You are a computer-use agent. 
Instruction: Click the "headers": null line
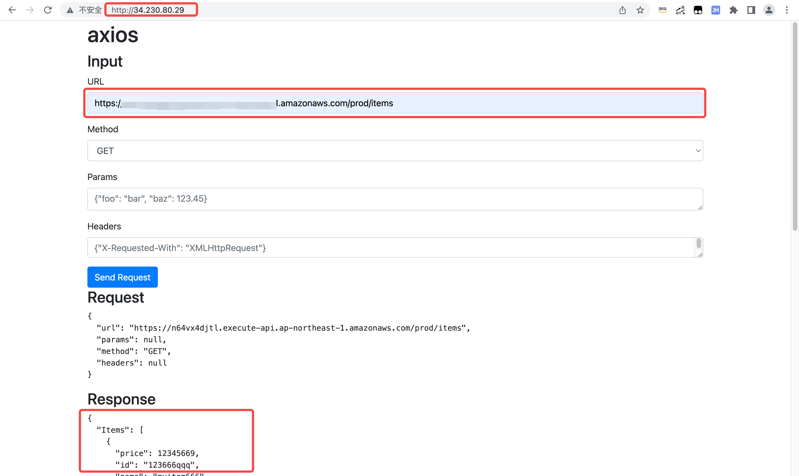click(x=132, y=363)
